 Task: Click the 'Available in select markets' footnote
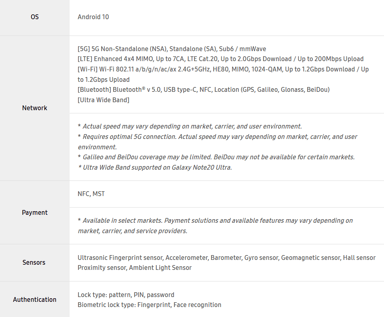(x=215, y=220)
